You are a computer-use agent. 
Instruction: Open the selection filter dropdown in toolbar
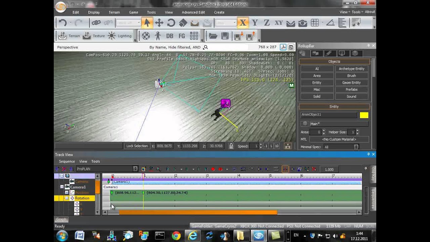128,23
